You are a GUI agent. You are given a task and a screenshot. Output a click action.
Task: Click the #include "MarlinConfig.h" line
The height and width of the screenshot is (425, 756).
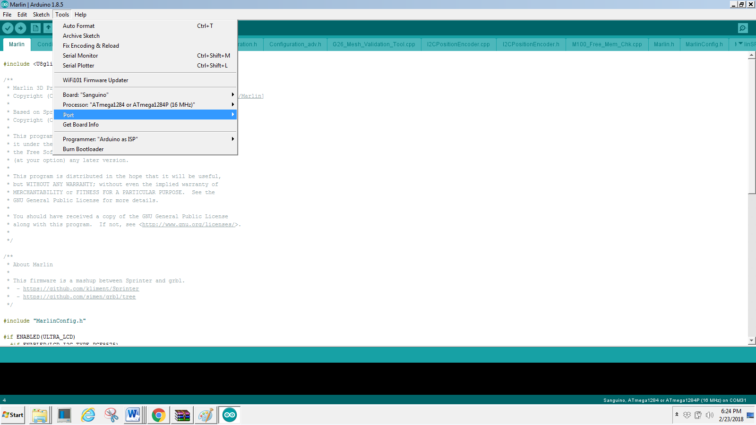45,321
